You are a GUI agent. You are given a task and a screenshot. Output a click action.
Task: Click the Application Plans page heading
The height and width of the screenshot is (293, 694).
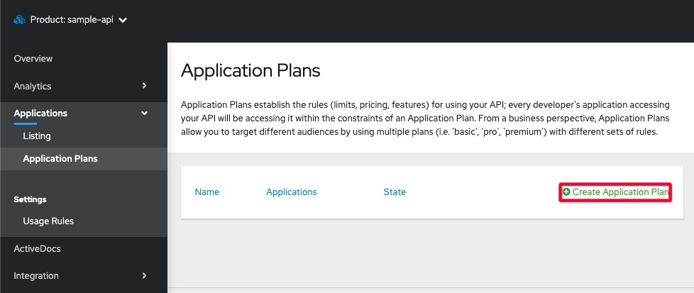[250, 70]
